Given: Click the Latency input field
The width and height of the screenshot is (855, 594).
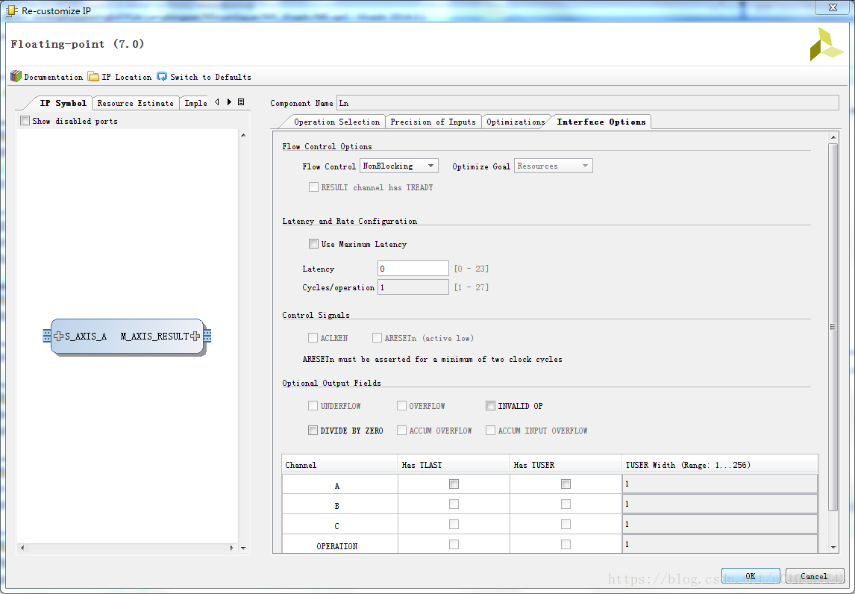Looking at the screenshot, I should 413,269.
